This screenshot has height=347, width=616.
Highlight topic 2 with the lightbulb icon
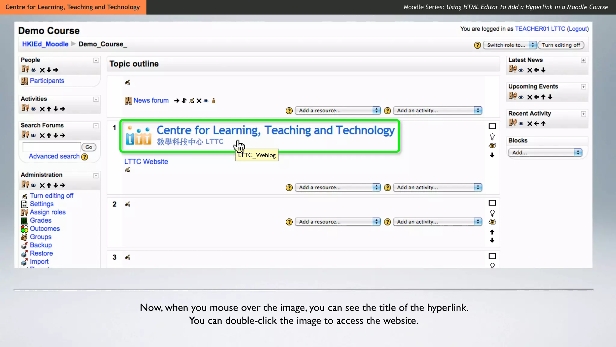[x=492, y=213]
